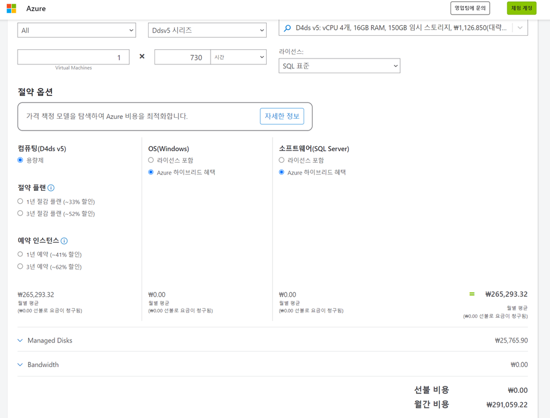Open the 절약 플랜 info icon

[x=51, y=188]
